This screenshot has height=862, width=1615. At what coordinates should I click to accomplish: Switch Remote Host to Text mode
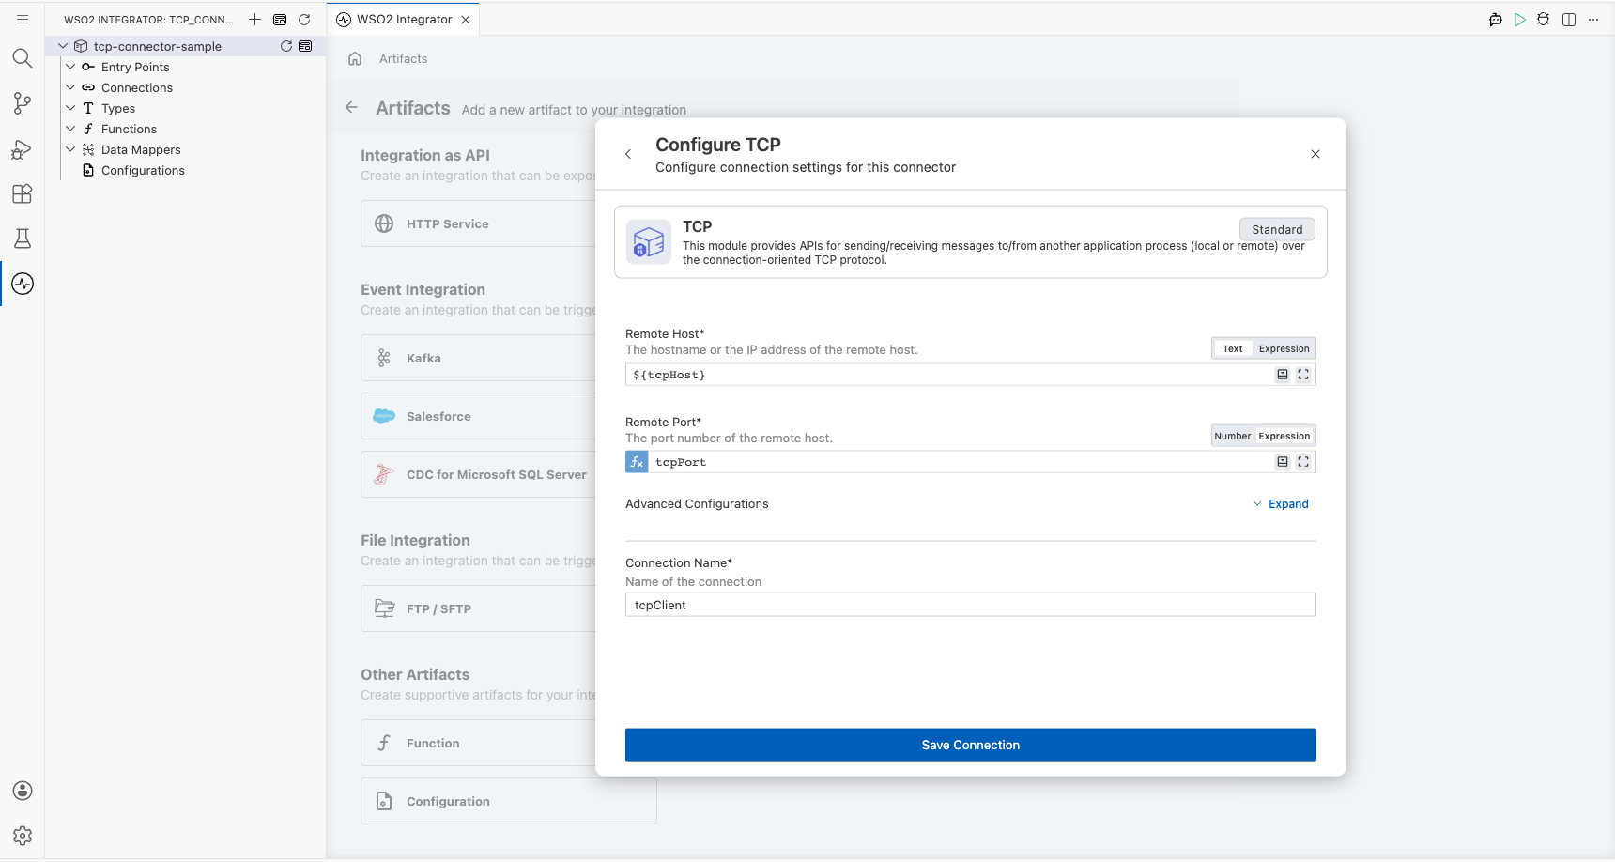click(1233, 348)
